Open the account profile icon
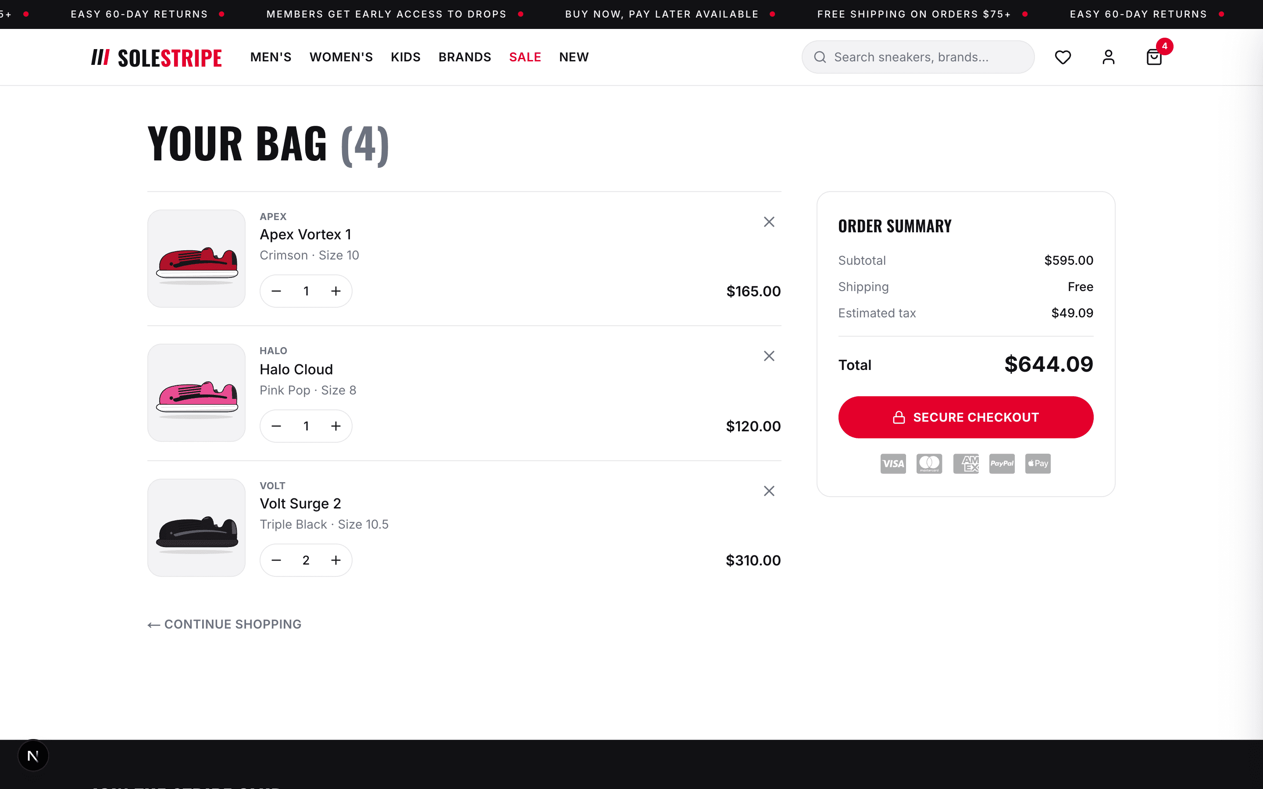 click(1108, 57)
